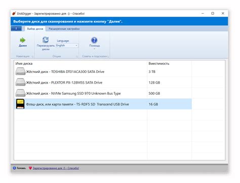Click the Transcend SD card icon
The width and height of the screenshot is (240, 183).
coord(20,104)
